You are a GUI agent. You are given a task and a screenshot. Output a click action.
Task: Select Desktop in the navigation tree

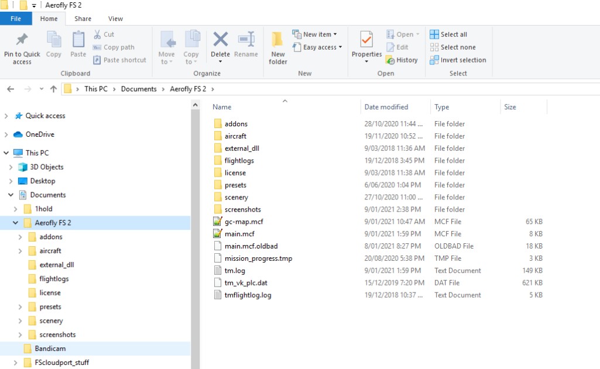coord(43,181)
